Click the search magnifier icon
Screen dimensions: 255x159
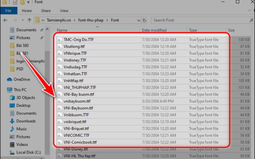(x=251, y=20)
